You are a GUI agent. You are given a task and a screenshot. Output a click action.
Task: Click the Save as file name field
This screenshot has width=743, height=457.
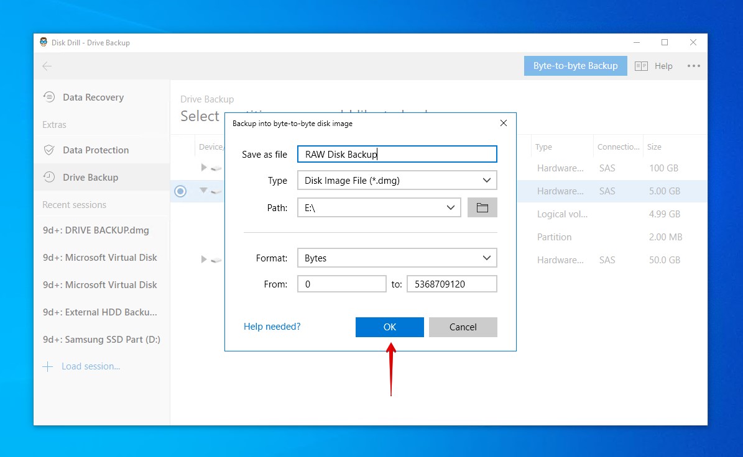click(397, 154)
